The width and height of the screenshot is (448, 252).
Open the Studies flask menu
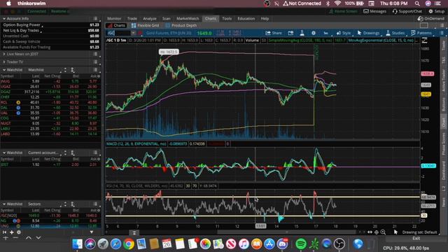395,33
